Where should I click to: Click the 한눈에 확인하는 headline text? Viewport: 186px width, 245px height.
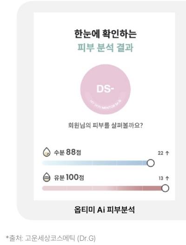click(106, 34)
